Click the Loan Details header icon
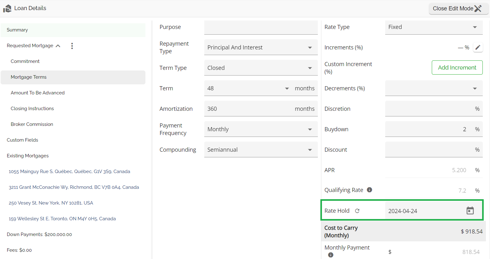 click(x=7, y=8)
